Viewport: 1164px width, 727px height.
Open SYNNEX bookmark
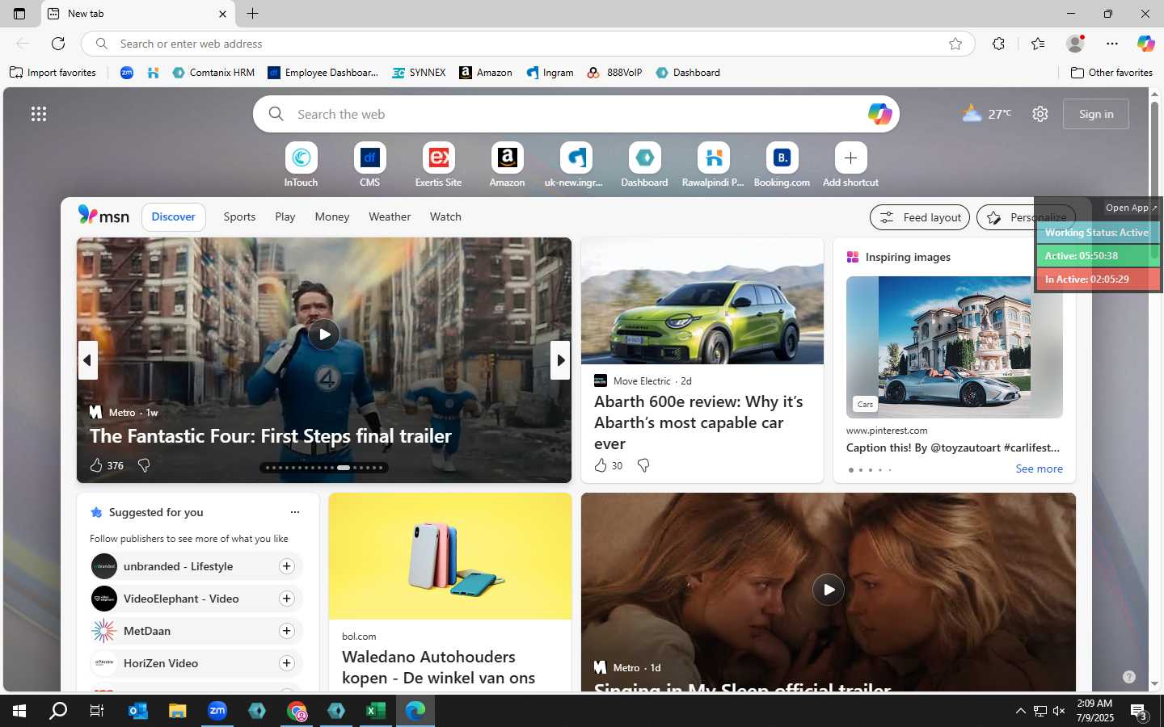(419, 73)
